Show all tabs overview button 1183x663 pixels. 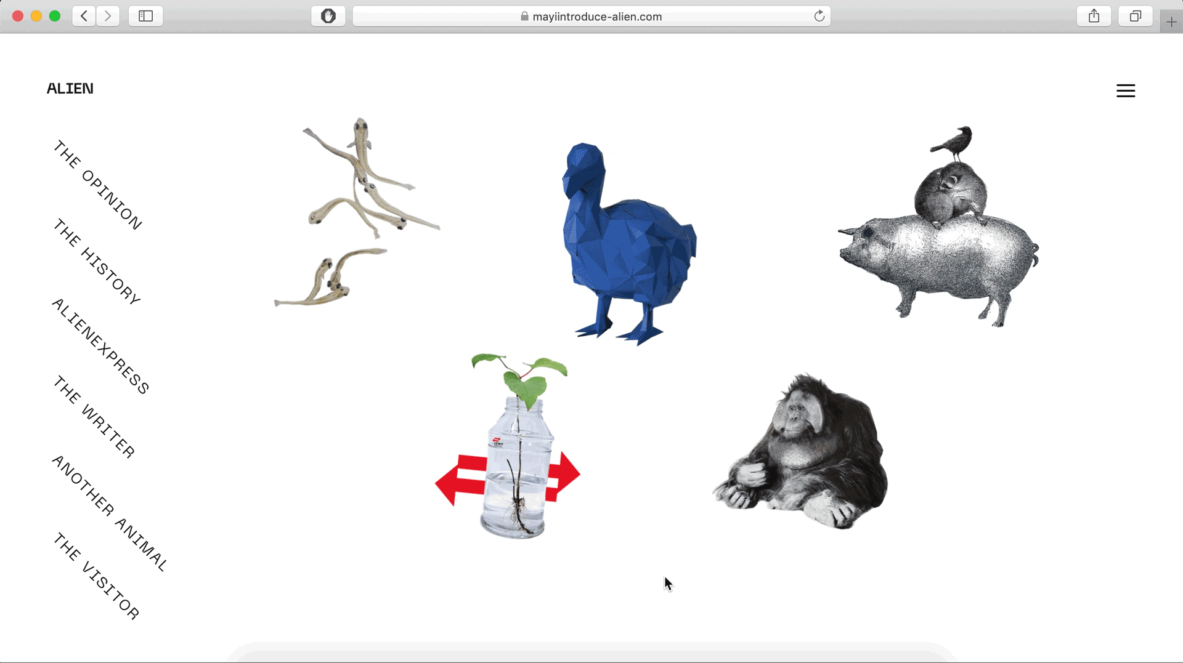pyautogui.click(x=1136, y=16)
